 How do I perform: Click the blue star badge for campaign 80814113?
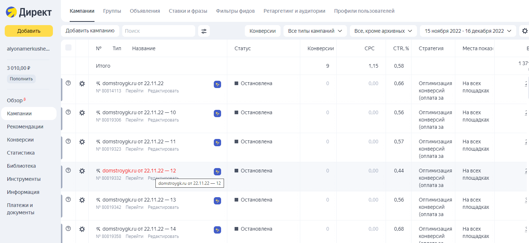217,84
